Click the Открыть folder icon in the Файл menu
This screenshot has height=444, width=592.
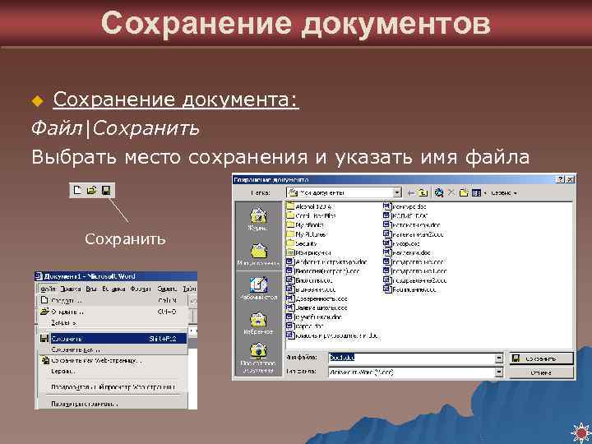coord(44,312)
